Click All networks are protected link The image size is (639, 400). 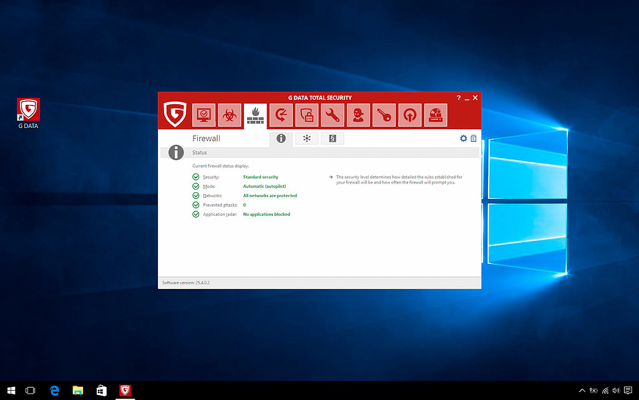coord(270,196)
